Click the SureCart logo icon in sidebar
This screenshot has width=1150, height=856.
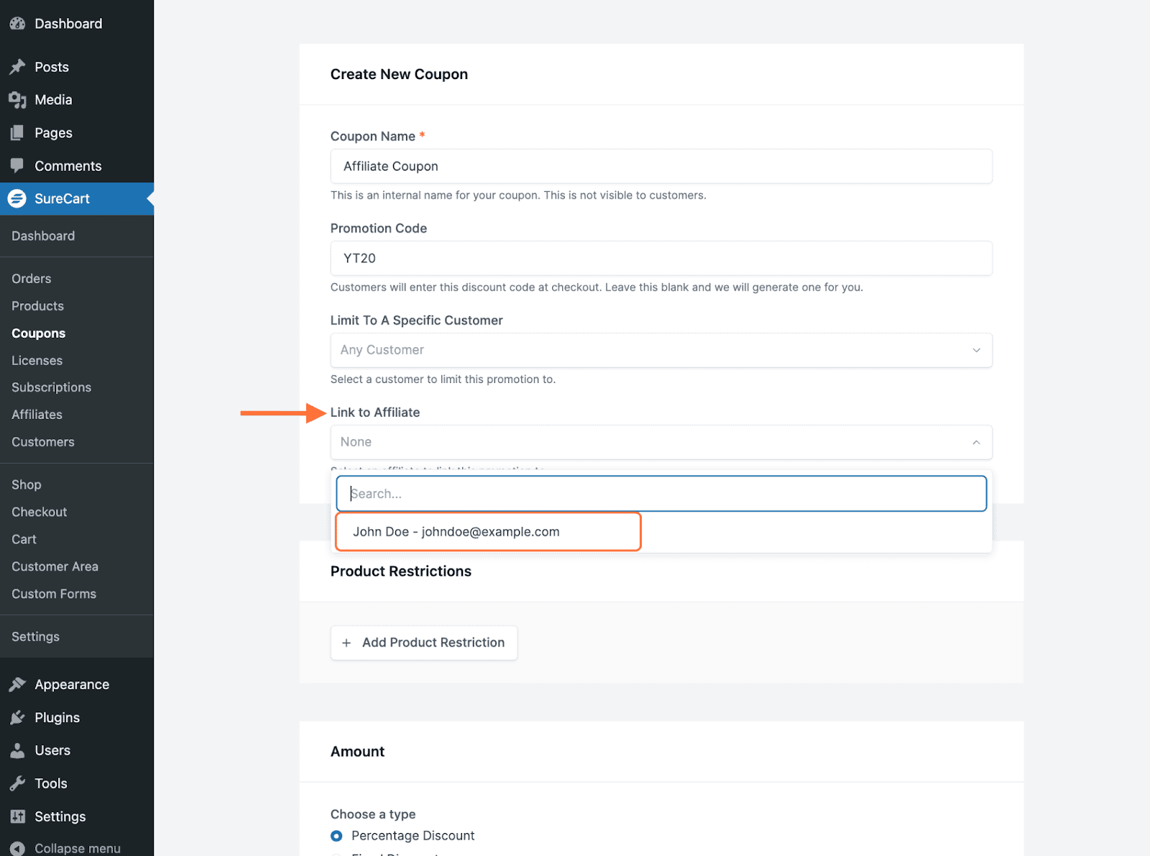click(17, 199)
